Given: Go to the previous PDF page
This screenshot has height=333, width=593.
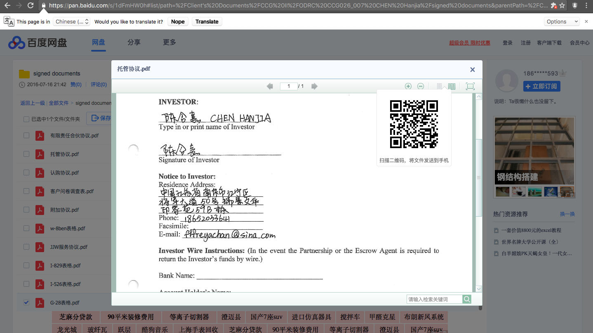Looking at the screenshot, I should pyautogui.click(x=270, y=86).
